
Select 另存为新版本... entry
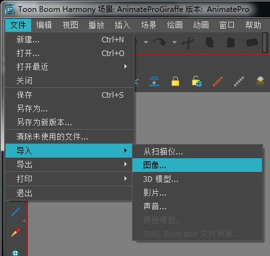[x=70, y=122]
